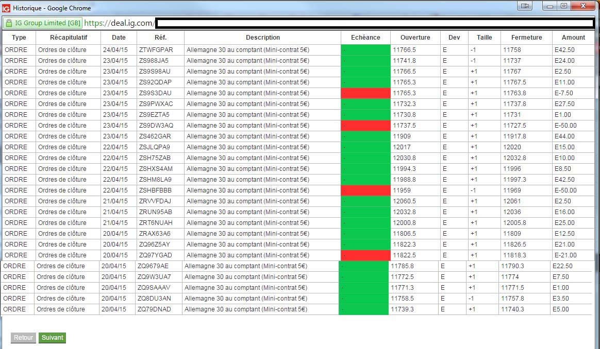
Task: Click opening price 12017
Action: click(x=402, y=147)
